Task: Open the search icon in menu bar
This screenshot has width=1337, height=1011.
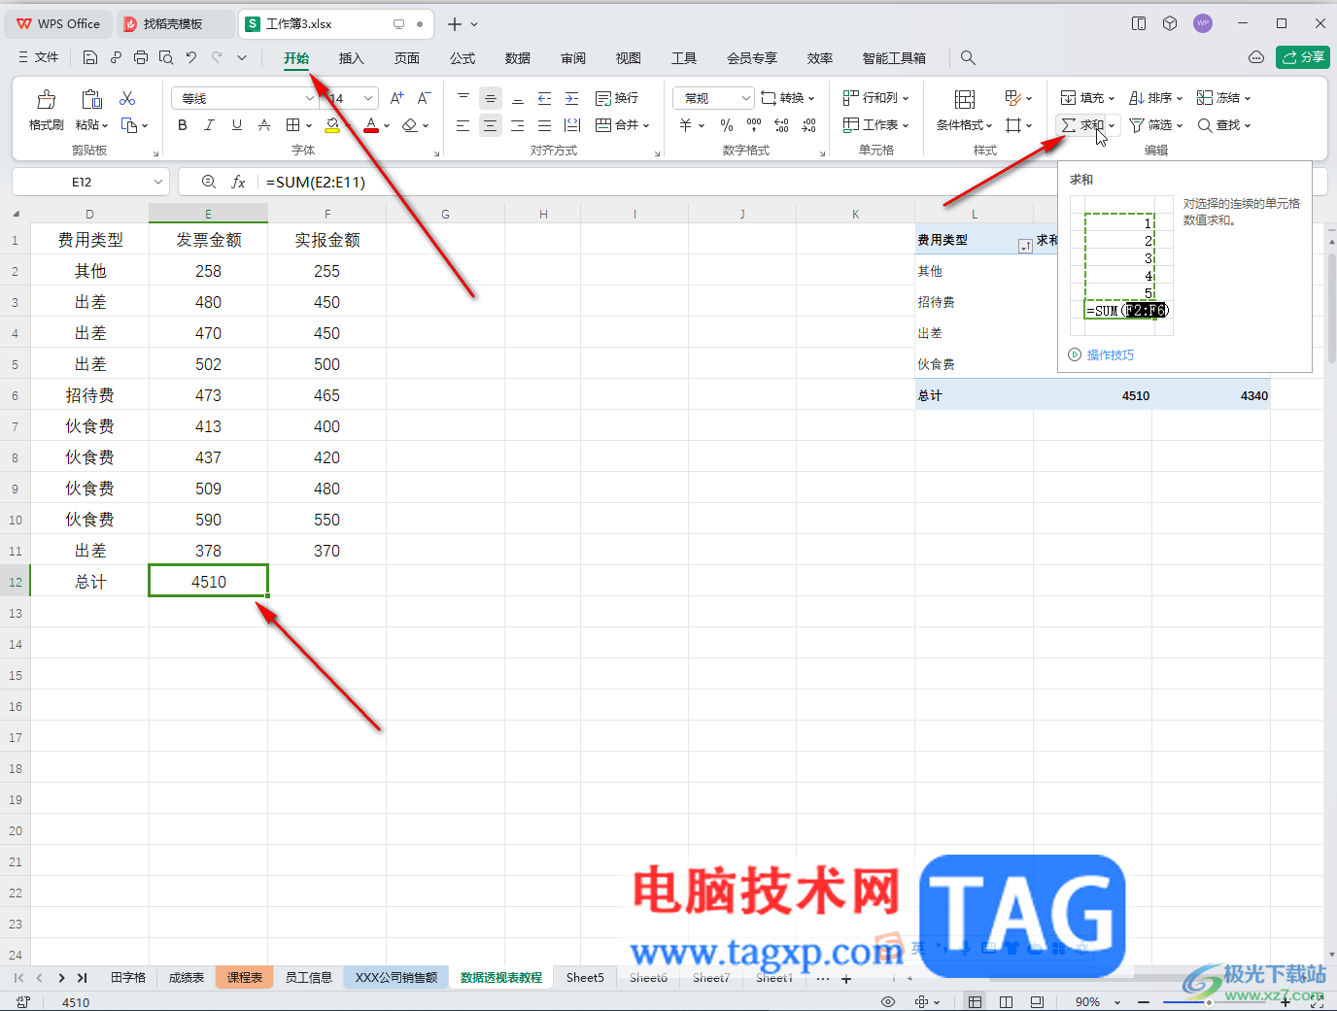Action: point(968,57)
